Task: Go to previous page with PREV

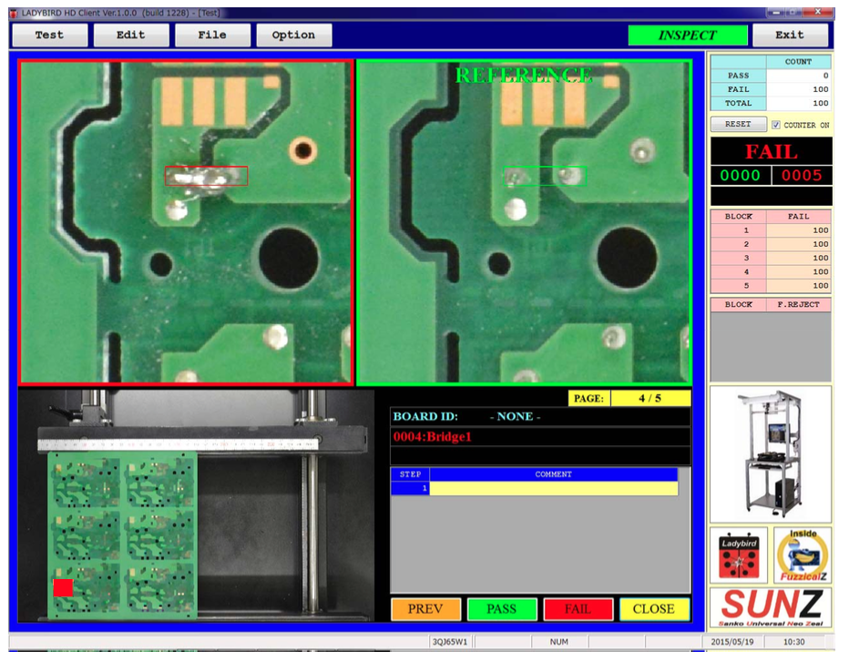Action: click(425, 609)
